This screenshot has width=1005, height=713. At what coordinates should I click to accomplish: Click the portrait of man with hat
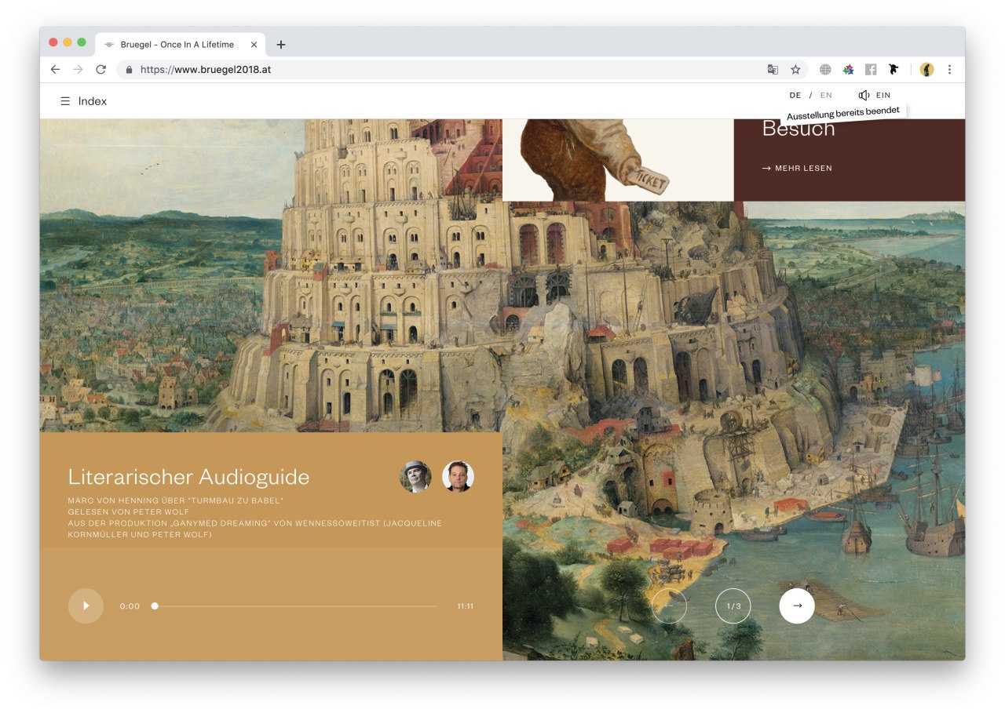tap(415, 476)
